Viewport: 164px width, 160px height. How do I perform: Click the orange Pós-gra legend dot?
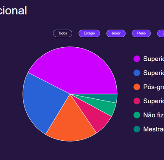pos(137,87)
